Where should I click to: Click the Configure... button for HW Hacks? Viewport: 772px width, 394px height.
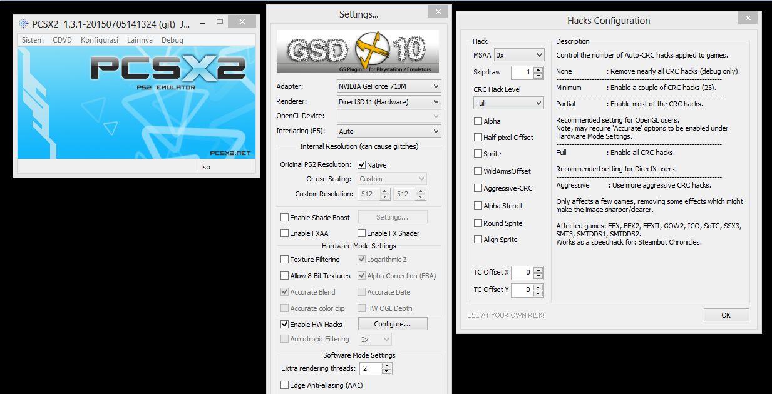[x=393, y=324]
